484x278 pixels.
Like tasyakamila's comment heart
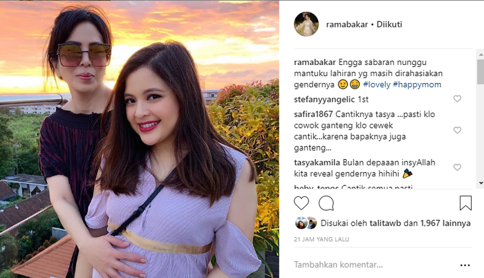(x=457, y=167)
